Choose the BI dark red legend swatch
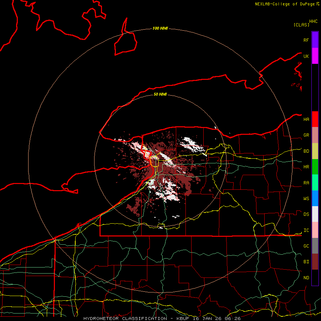Viewport: 321px width, 321px height. 315,262
